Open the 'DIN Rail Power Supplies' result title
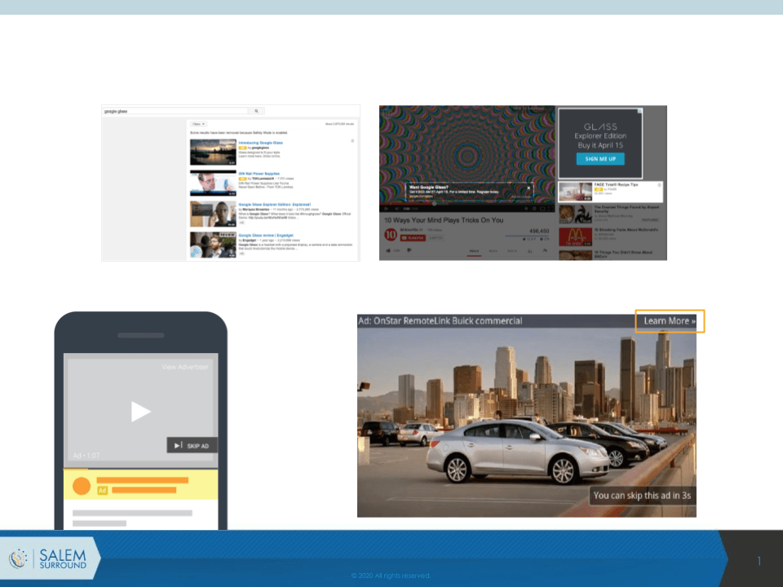Viewport: 783px width, 587px height. 259,174
